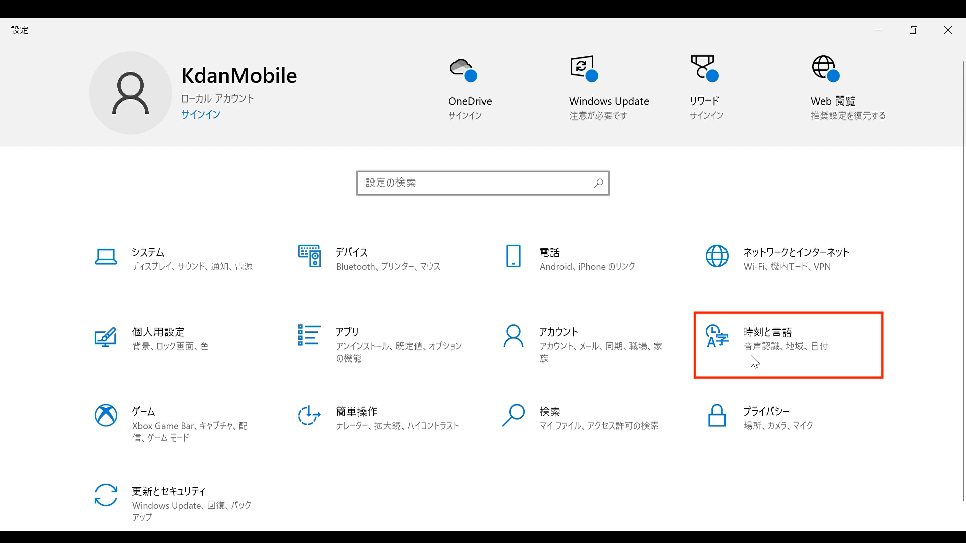Image resolution: width=966 pixels, height=543 pixels.
Task: Open the 更新とセキュリティ refresh icon
Action: pos(106,495)
